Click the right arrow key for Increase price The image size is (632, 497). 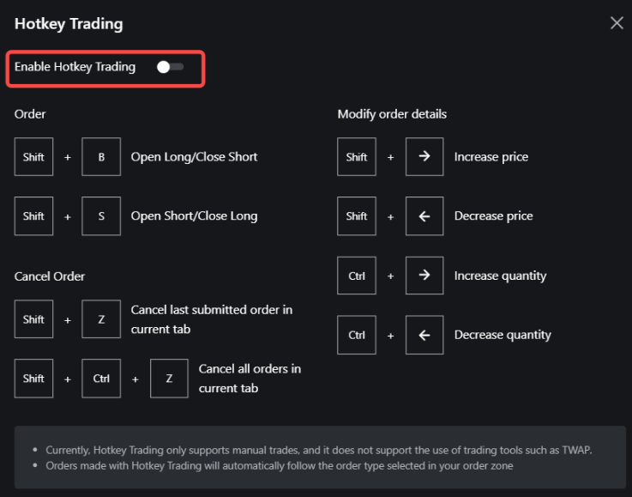tap(424, 157)
